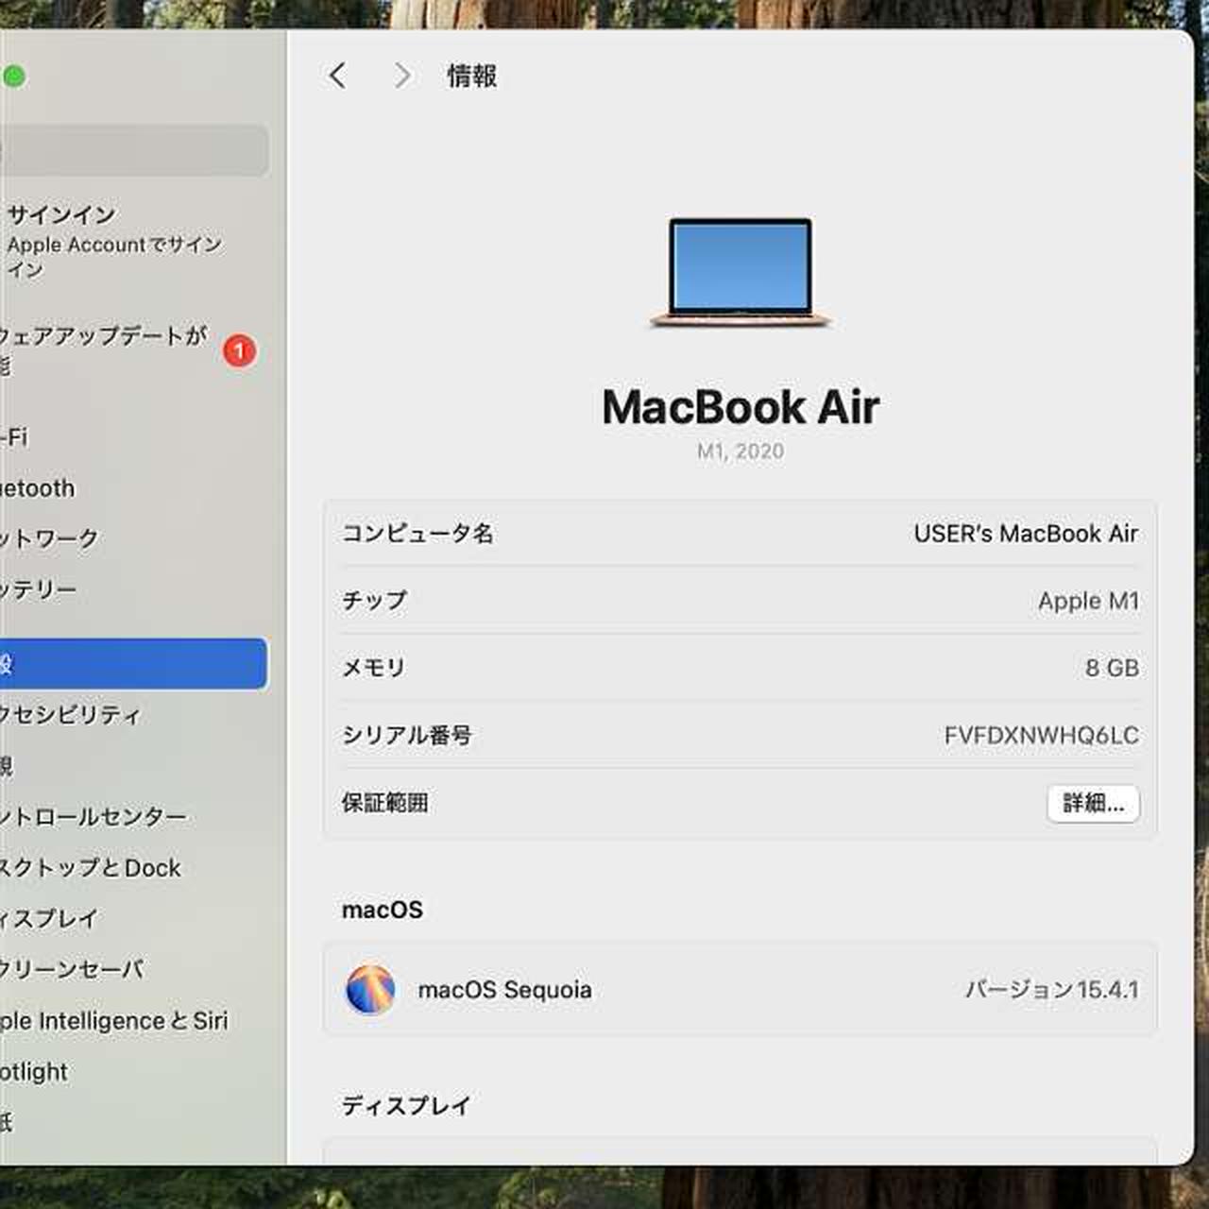Open デスクトップとDock settings
This screenshot has height=1209, width=1209.
90,868
